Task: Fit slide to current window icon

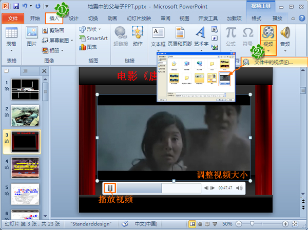Action: tap(295, 224)
